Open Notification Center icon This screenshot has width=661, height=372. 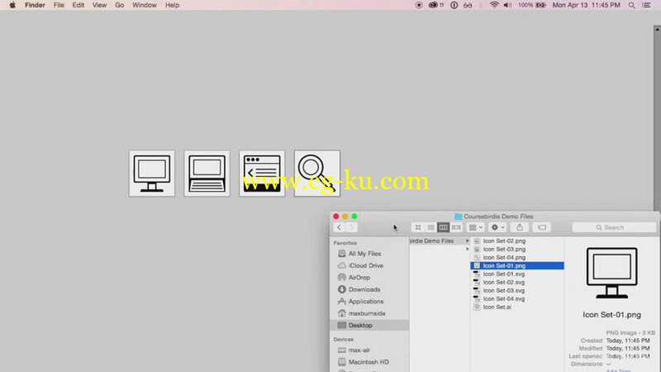646,5
